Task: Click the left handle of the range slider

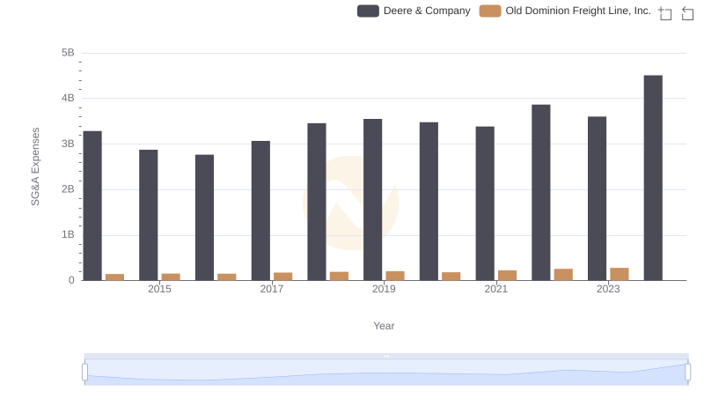Action: [x=84, y=373]
